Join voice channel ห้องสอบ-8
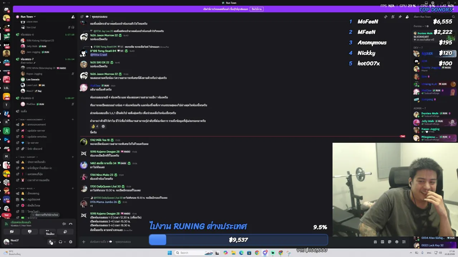Image resolution: width=458 pixels, height=257 pixels. pyautogui.click(x=45, y=98)
